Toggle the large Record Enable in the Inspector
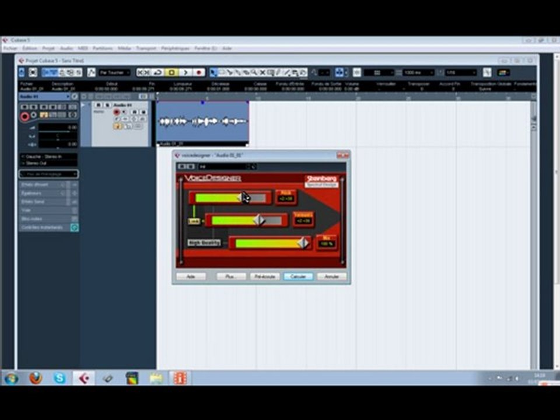The image size is (560, 420). pyautogui.click(x=24, y=117)
